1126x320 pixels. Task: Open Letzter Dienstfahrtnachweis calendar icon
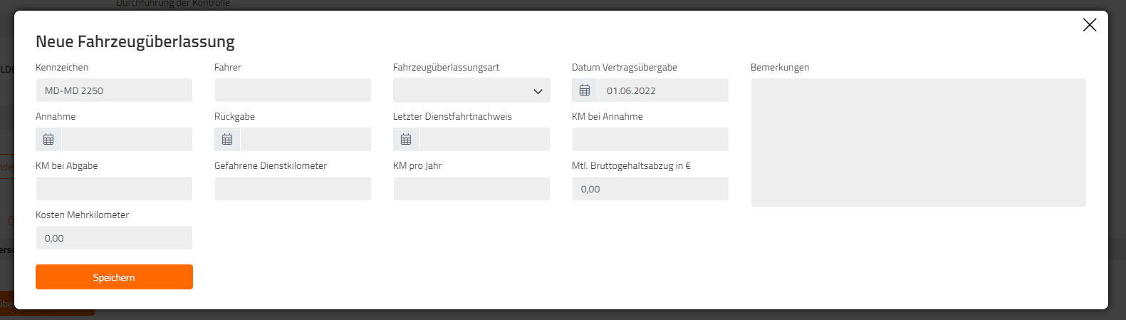pos(406,140)
